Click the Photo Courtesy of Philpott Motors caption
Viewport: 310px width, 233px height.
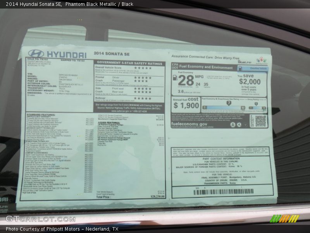tap(62, 229)
